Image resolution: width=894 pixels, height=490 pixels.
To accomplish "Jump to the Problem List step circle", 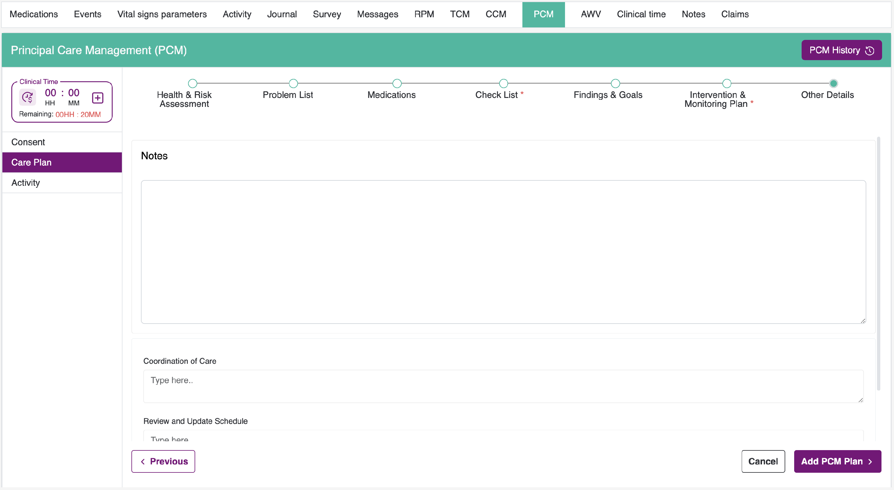I will 293,84.
